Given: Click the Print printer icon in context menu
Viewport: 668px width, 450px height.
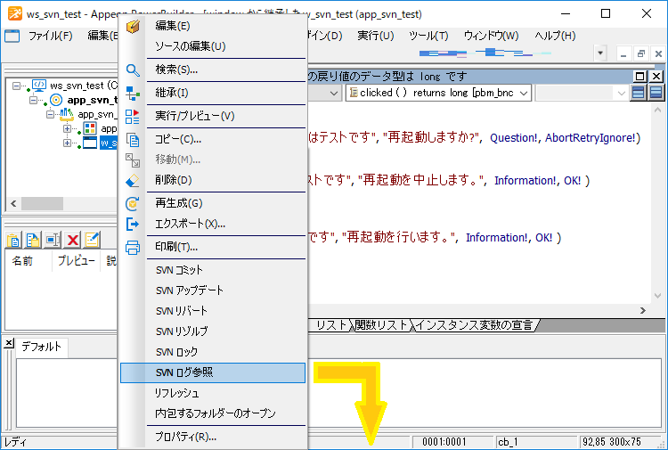Looking at the screenshot, I should [x=133, y=248].
